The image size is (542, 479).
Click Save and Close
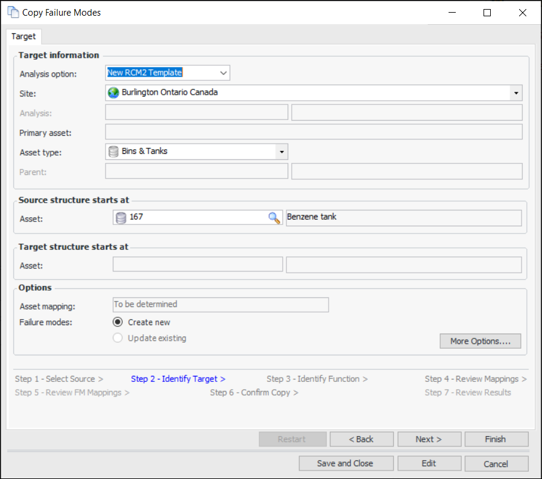[x=345, y=463]
